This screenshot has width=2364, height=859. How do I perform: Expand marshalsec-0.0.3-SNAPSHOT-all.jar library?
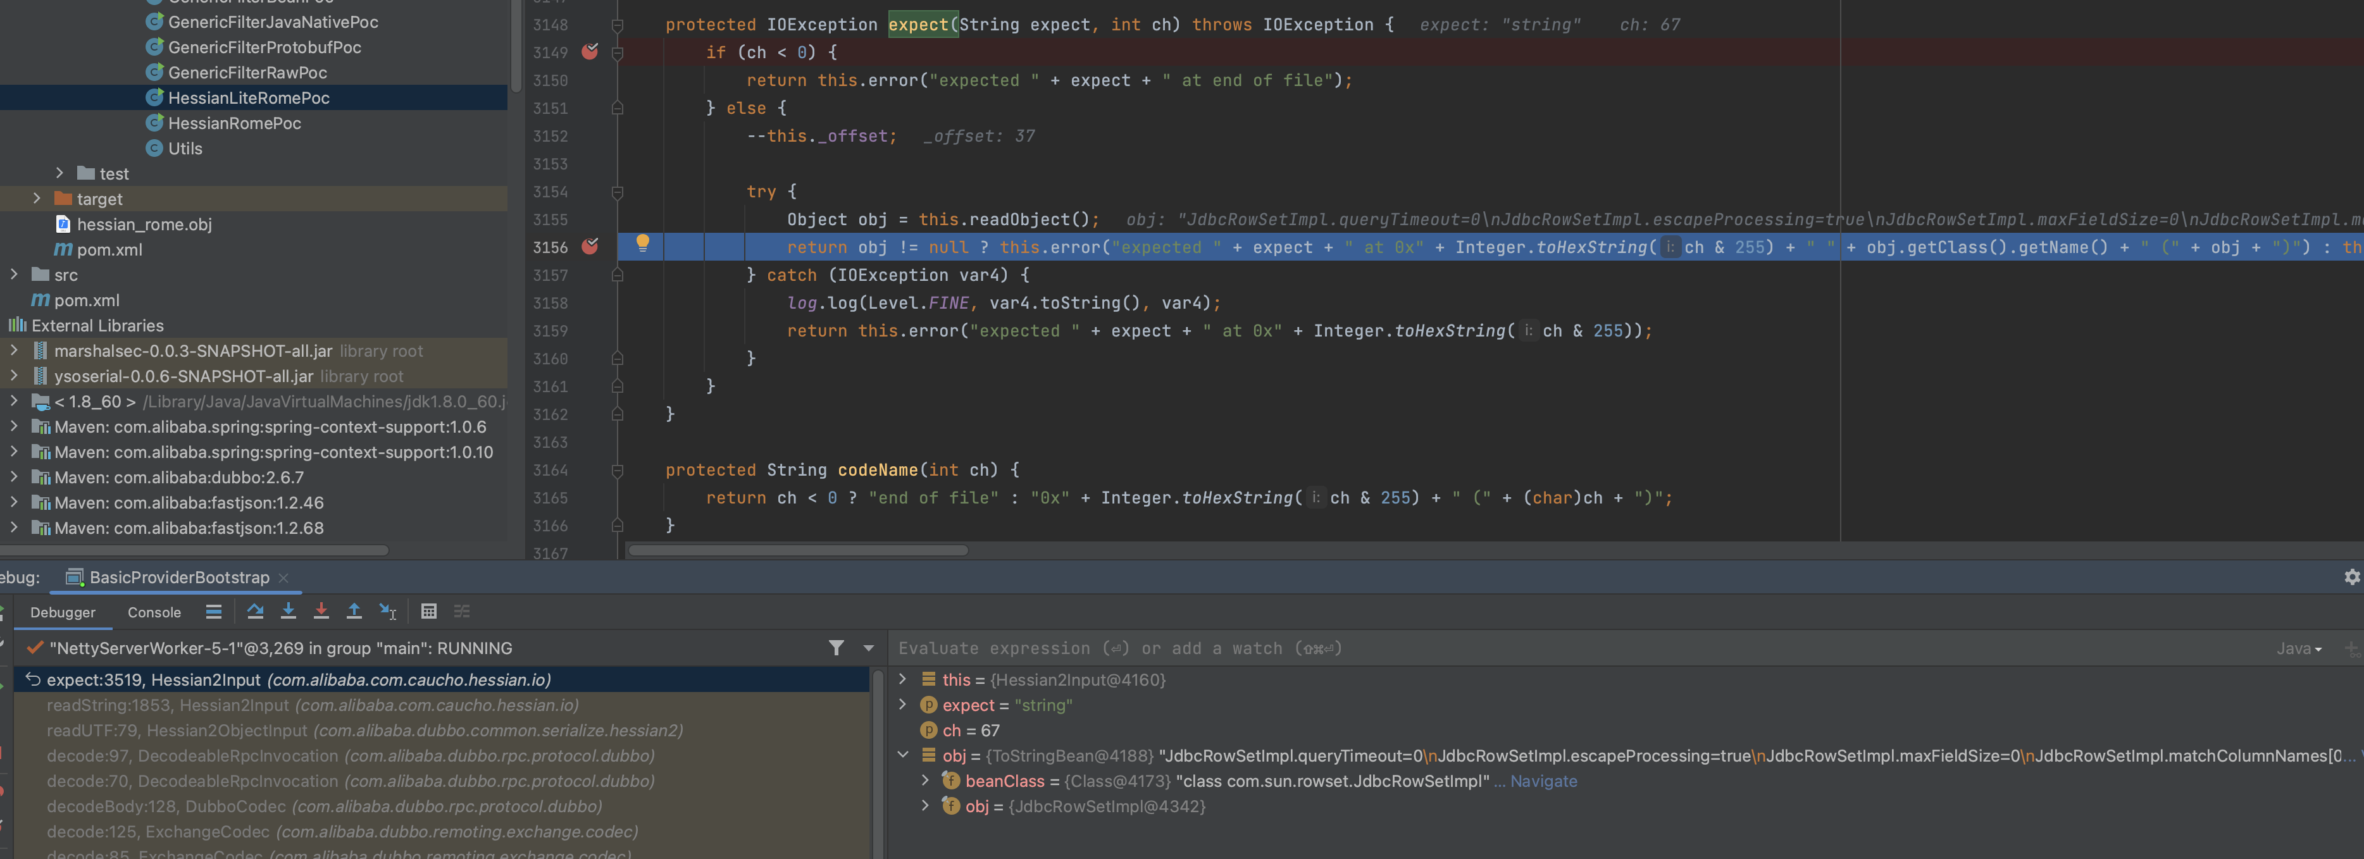(x=14, y=350)
